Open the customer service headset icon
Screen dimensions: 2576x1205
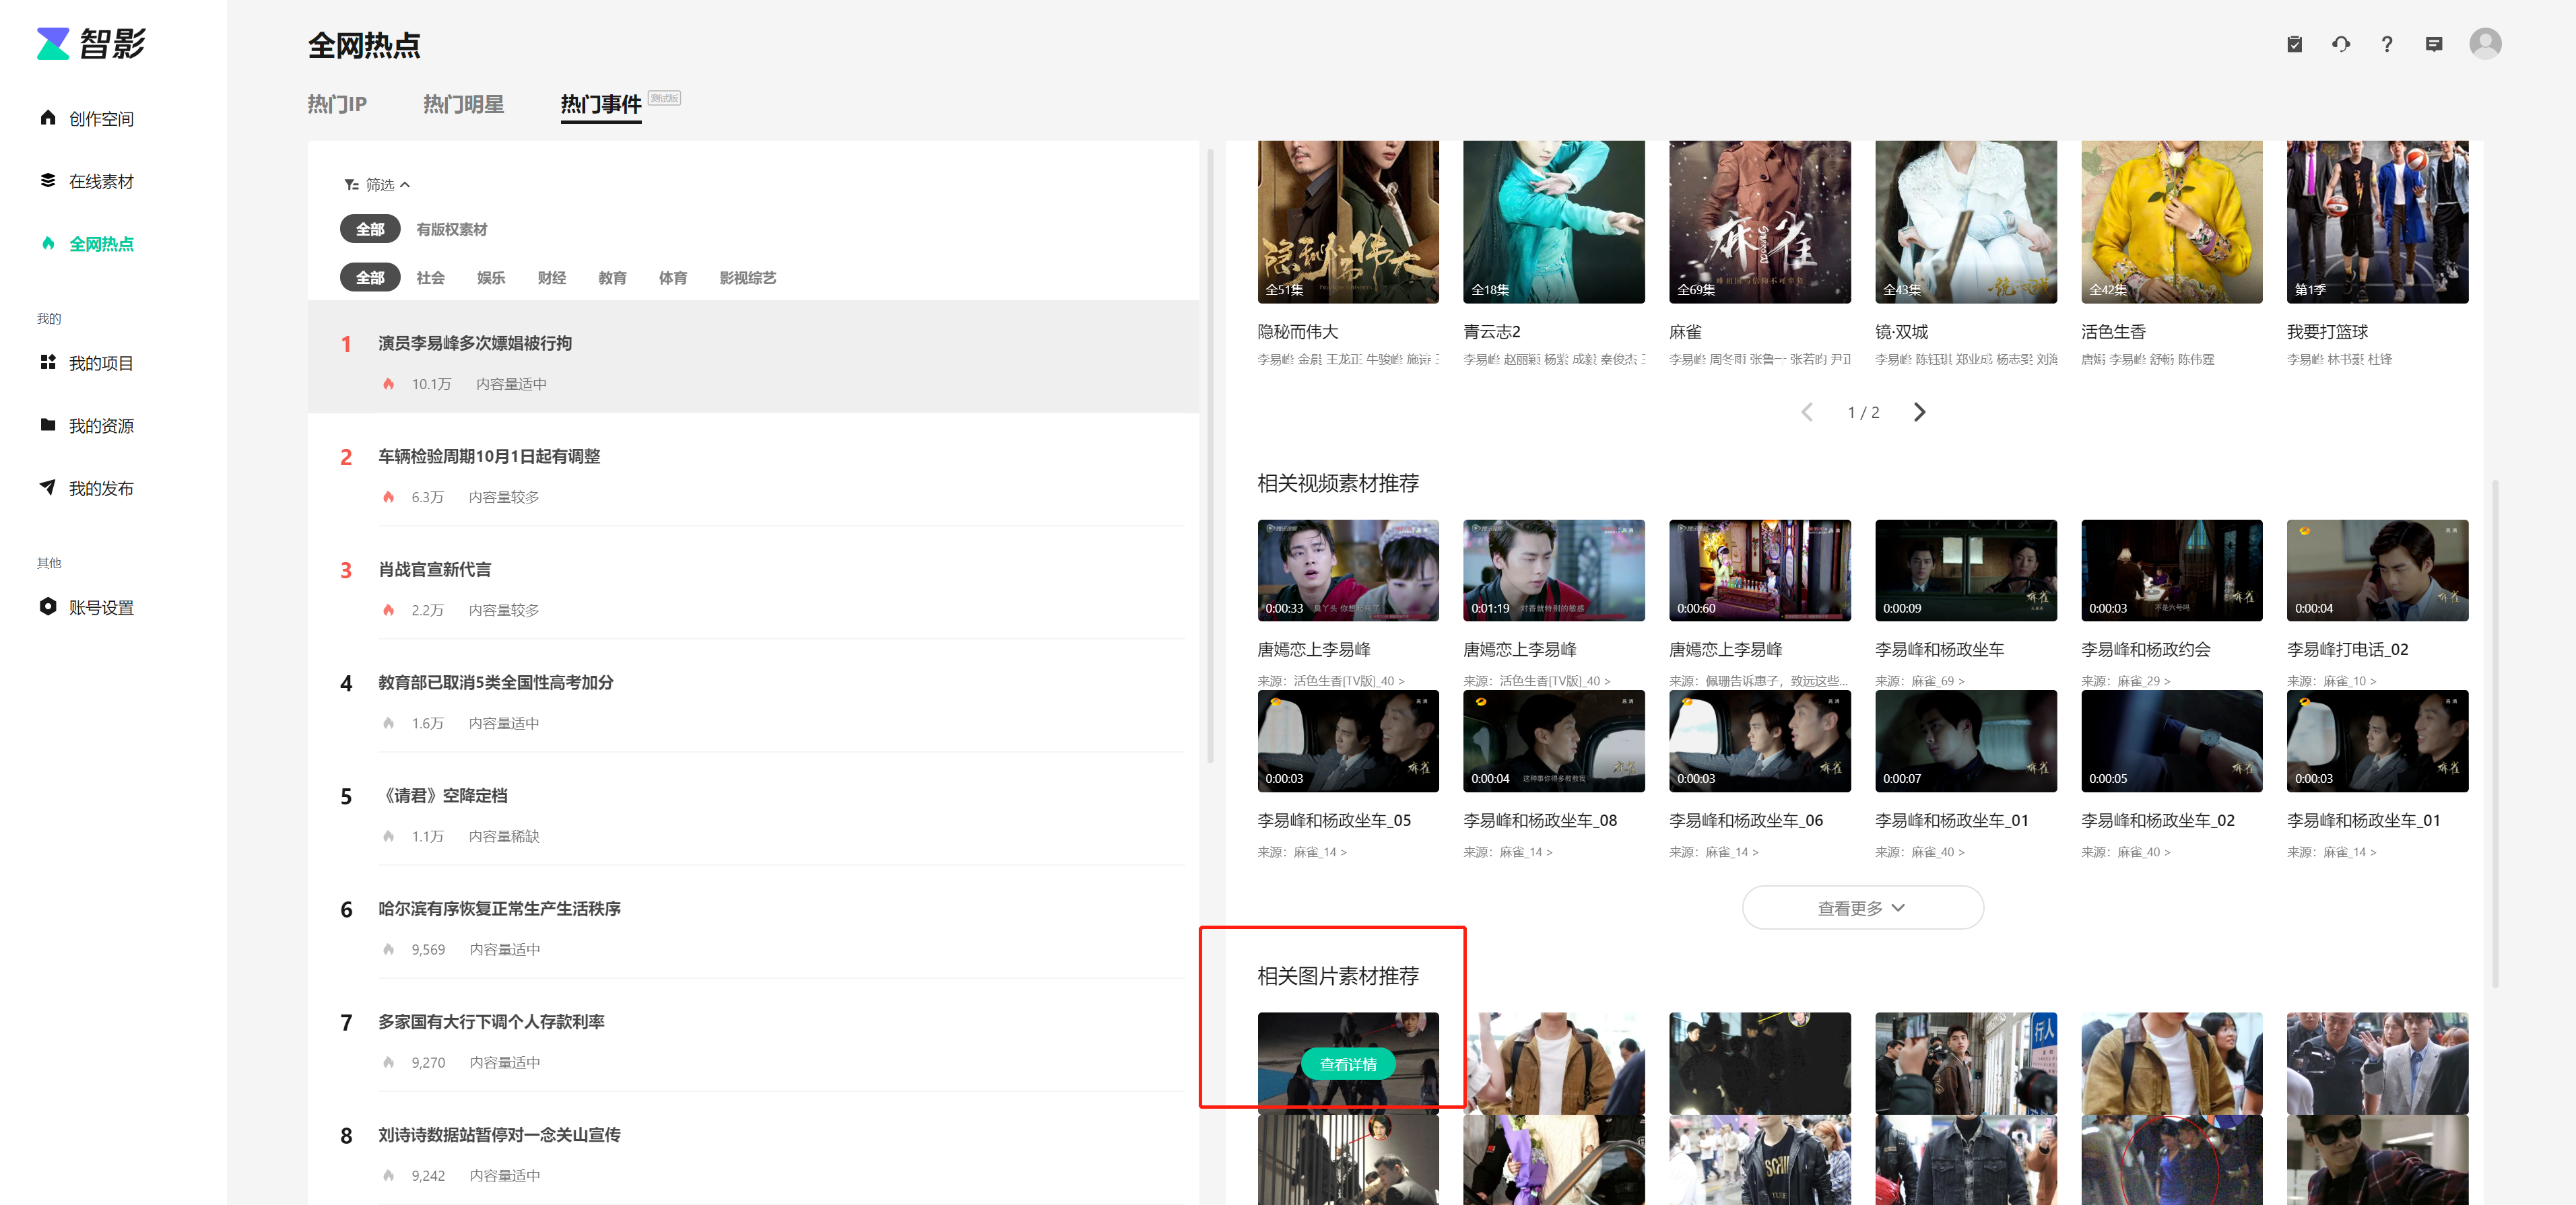(2340, 44)
